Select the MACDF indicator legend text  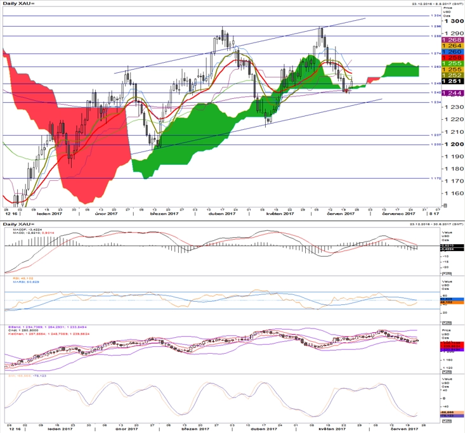pos(27,229)
